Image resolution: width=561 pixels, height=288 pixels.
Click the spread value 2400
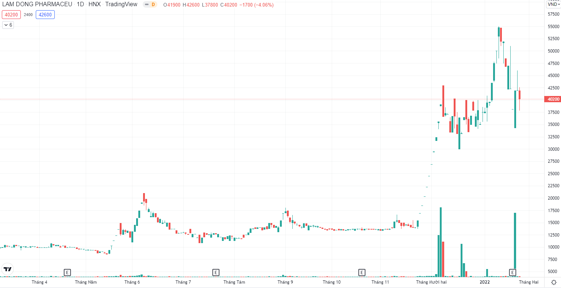point(28,15)
